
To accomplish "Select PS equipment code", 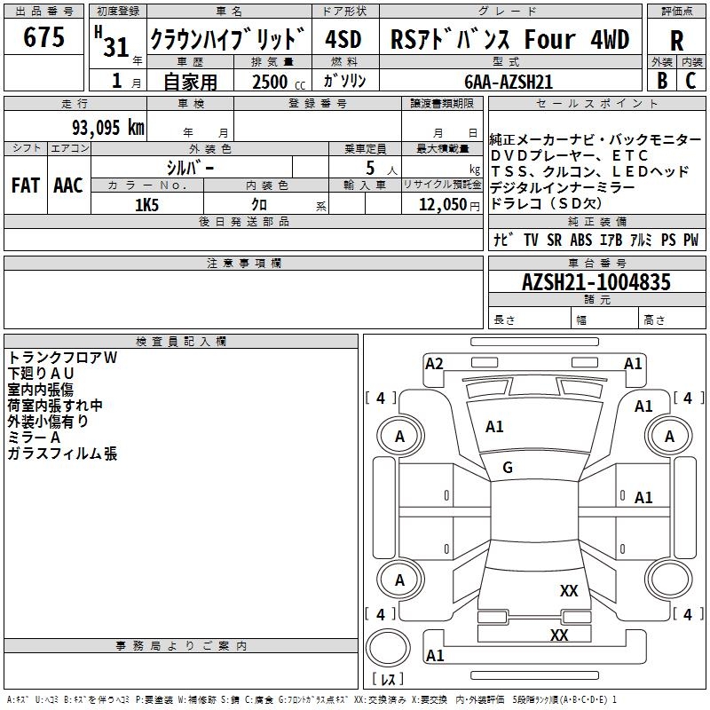I will (668, 240).
